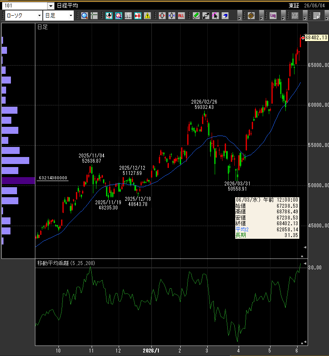This screenshot has width=329, height=356.
Task: Click the 日経平均 name label
Action: [67, 5]
